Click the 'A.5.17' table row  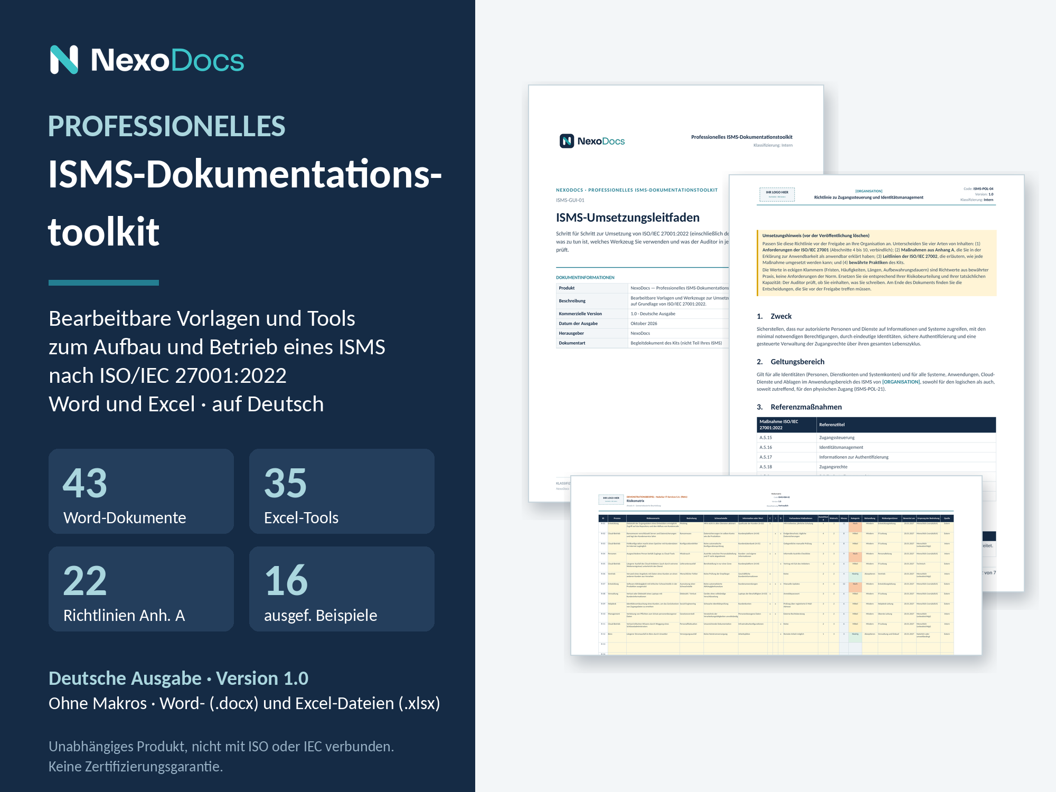(x=876, y=457)
